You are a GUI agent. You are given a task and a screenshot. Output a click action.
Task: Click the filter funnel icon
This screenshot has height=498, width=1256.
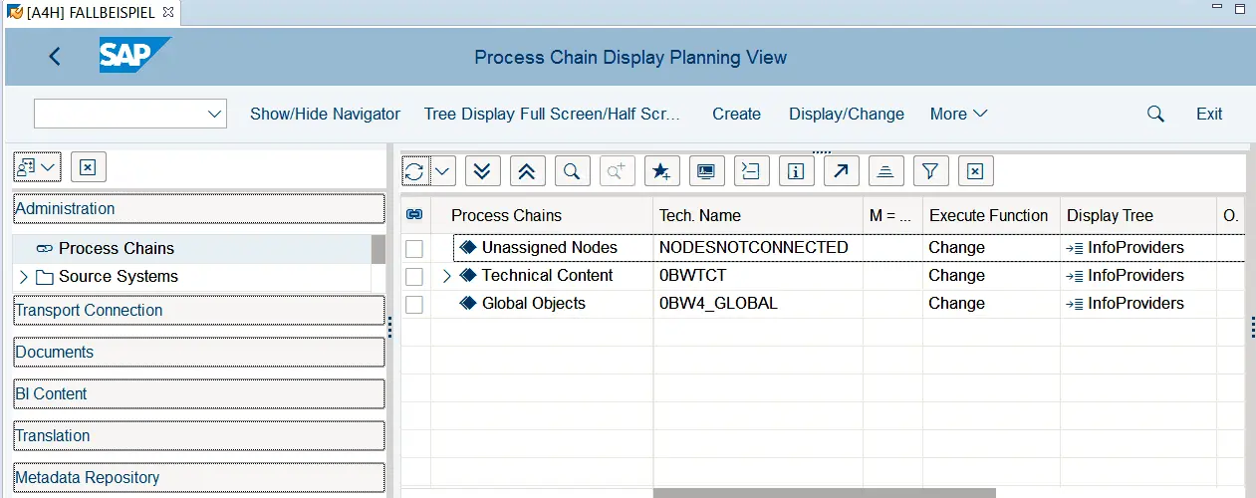(x=930, y=171)
